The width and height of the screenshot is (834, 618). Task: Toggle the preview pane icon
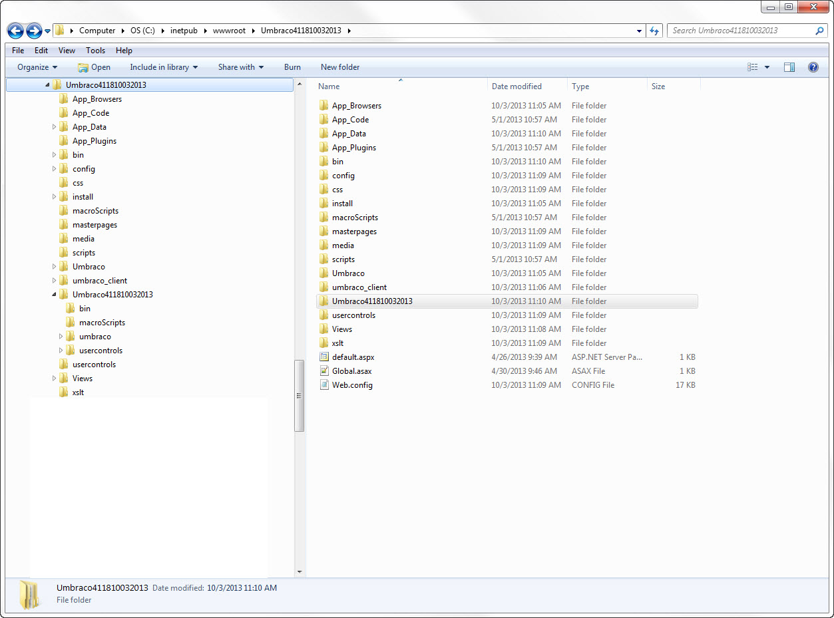pyautogui.click(x=789, y=67)
